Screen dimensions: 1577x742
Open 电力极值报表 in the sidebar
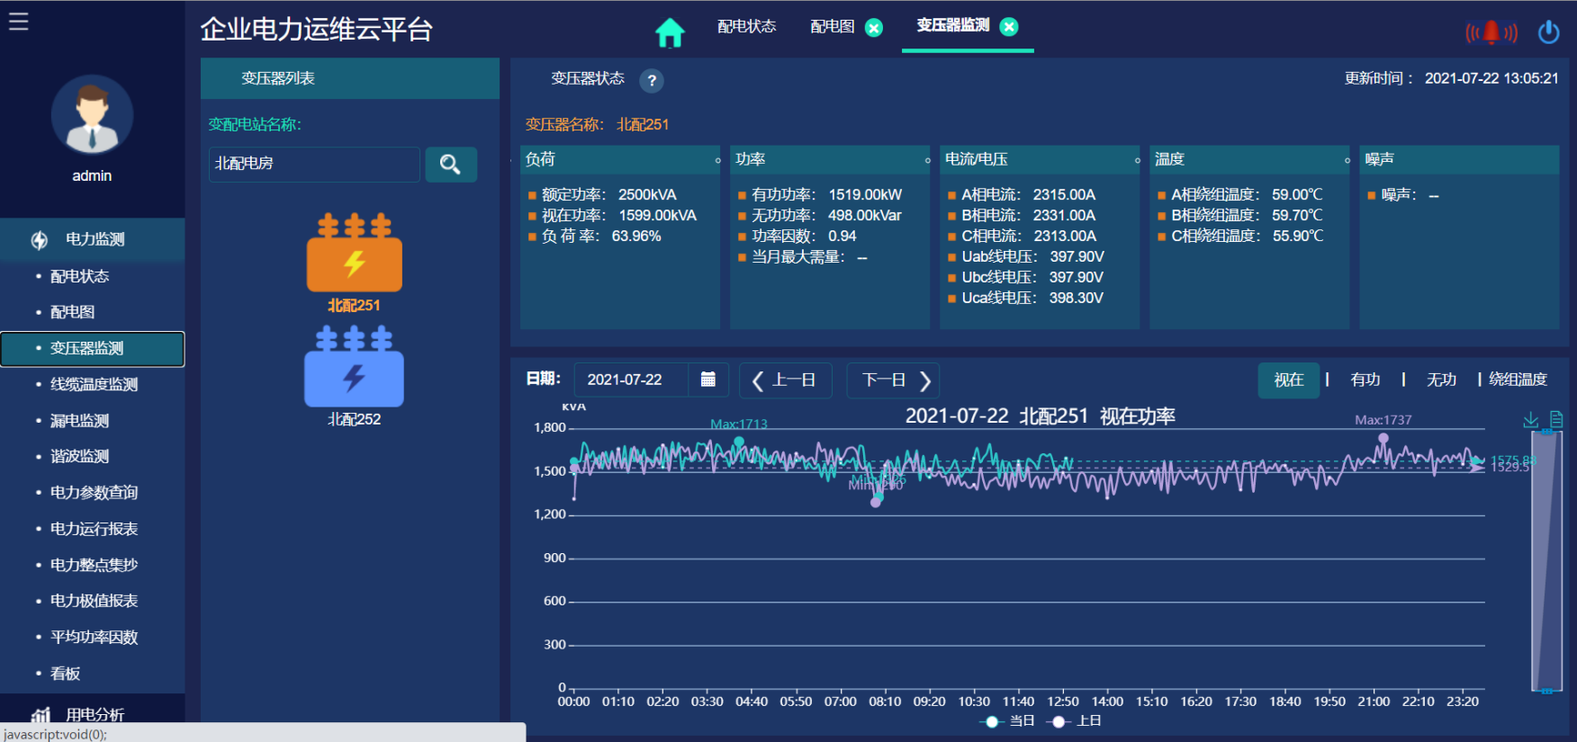(94, 601)
